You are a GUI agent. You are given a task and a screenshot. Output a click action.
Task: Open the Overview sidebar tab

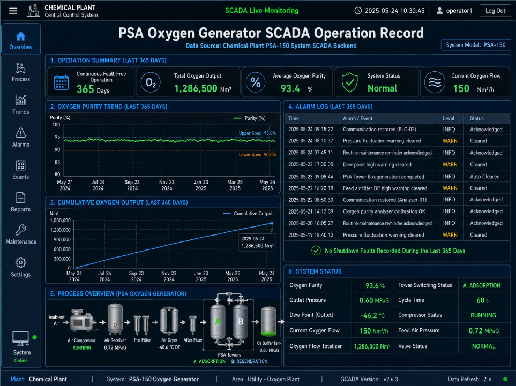click(x=21, y=40)
